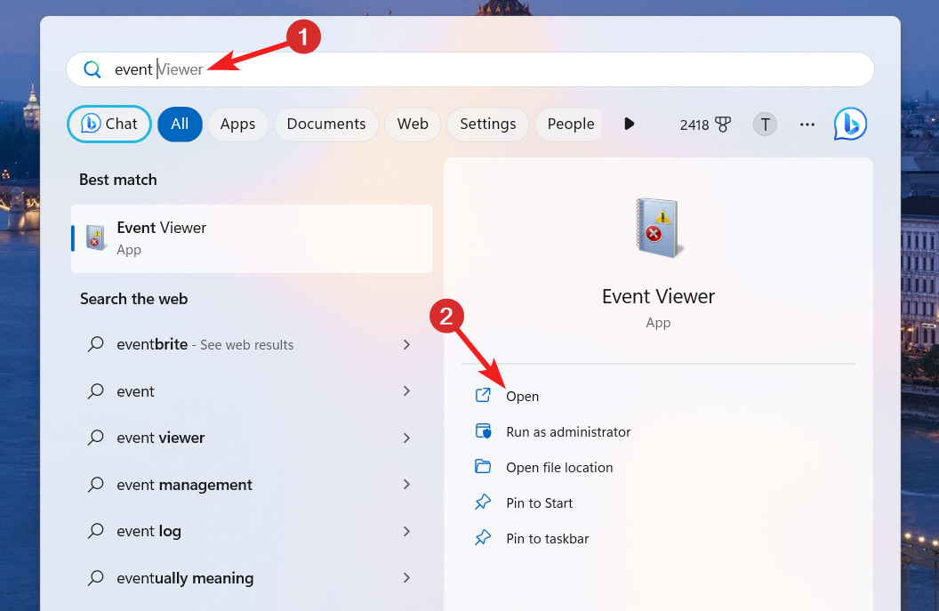
Task: Click large Event Viewer icon in details pane
Action: point(658,229)
